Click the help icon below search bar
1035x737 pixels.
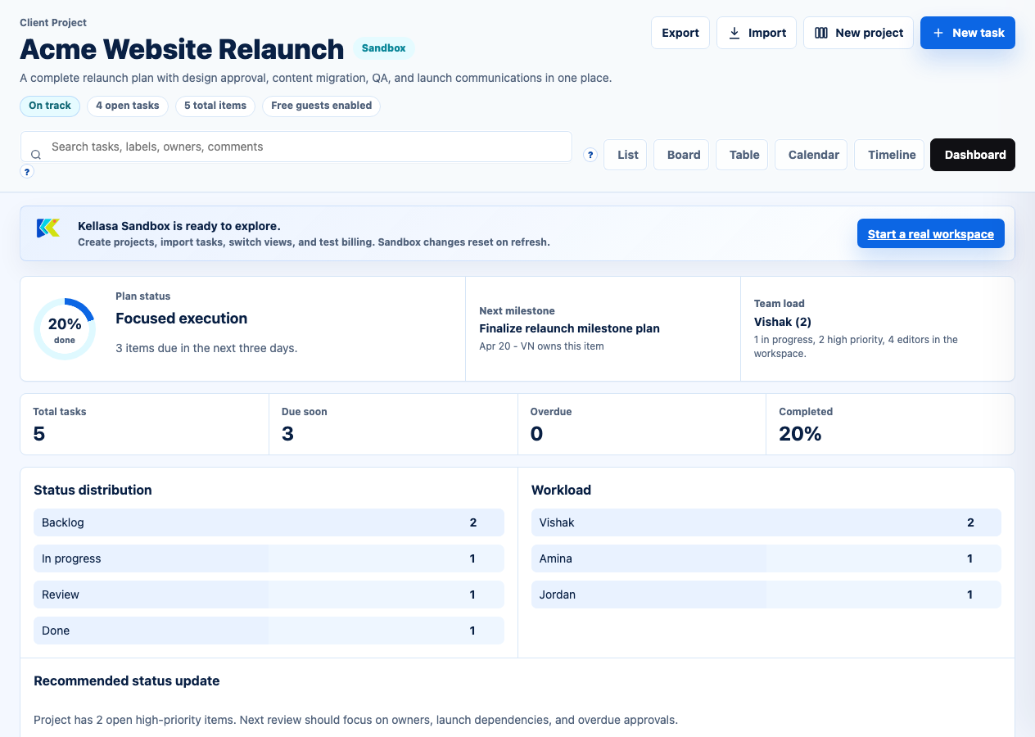[x=27, y=172]
